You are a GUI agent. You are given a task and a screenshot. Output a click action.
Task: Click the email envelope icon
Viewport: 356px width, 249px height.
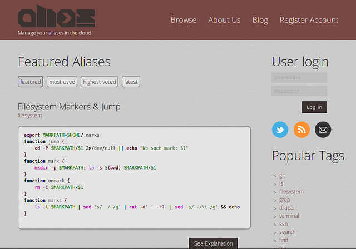[323, 130]
